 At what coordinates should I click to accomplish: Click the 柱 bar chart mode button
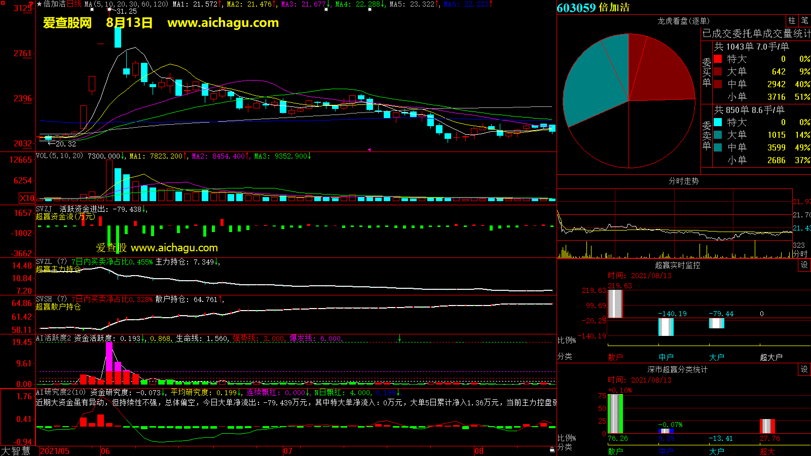[x=792, y=21]
